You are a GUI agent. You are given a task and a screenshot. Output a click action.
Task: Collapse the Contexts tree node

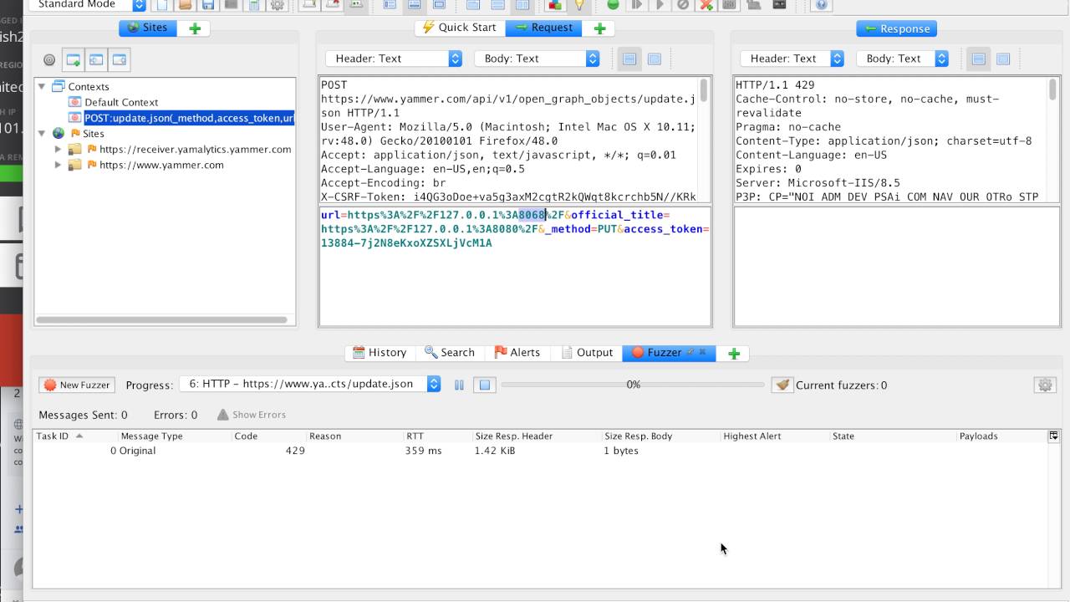tap(41, 86)
